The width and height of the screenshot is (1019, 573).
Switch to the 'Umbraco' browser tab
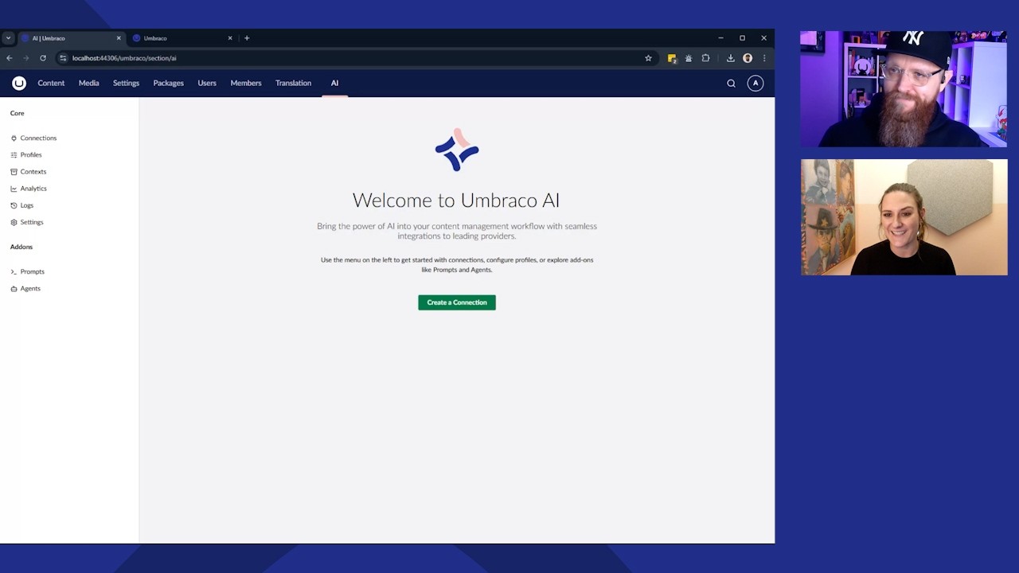tap(182, 38)
